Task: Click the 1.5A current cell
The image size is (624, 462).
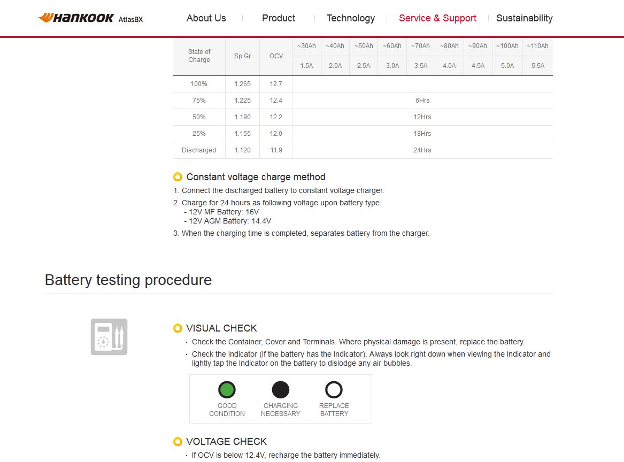Action: point(306,66)
